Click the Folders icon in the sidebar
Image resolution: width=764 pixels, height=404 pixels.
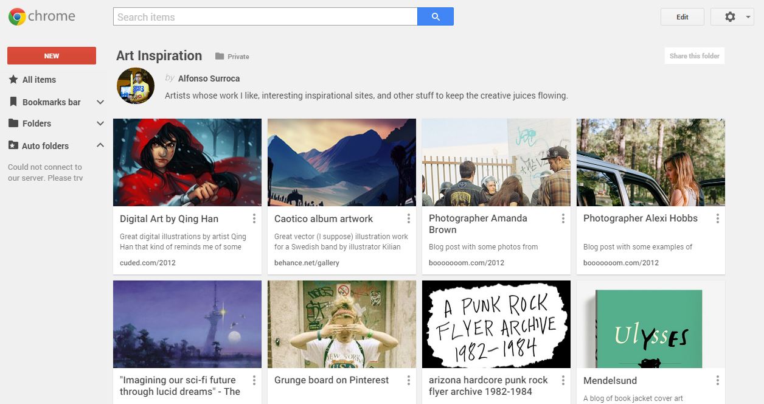click(13, 124)
